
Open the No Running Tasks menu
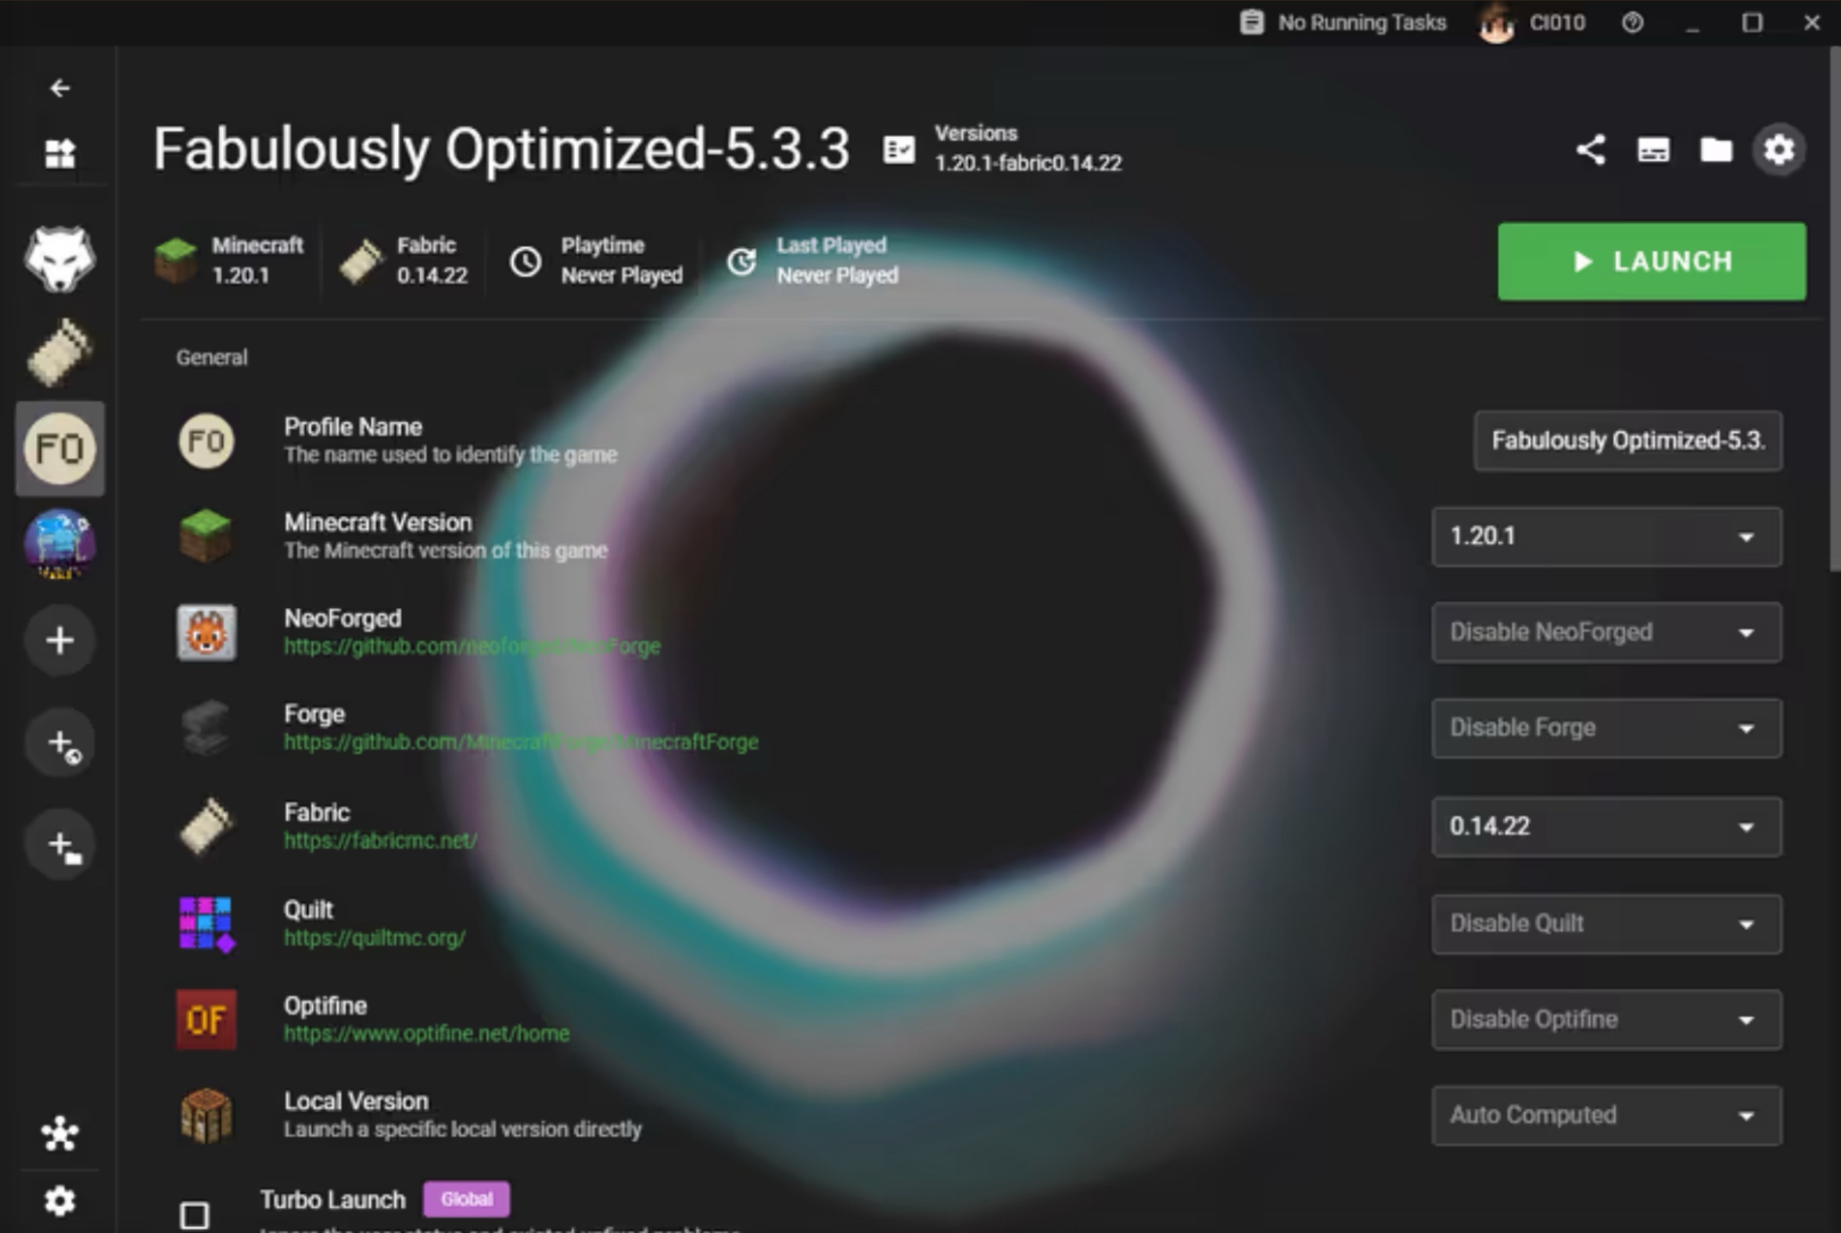coord(1343,23)
